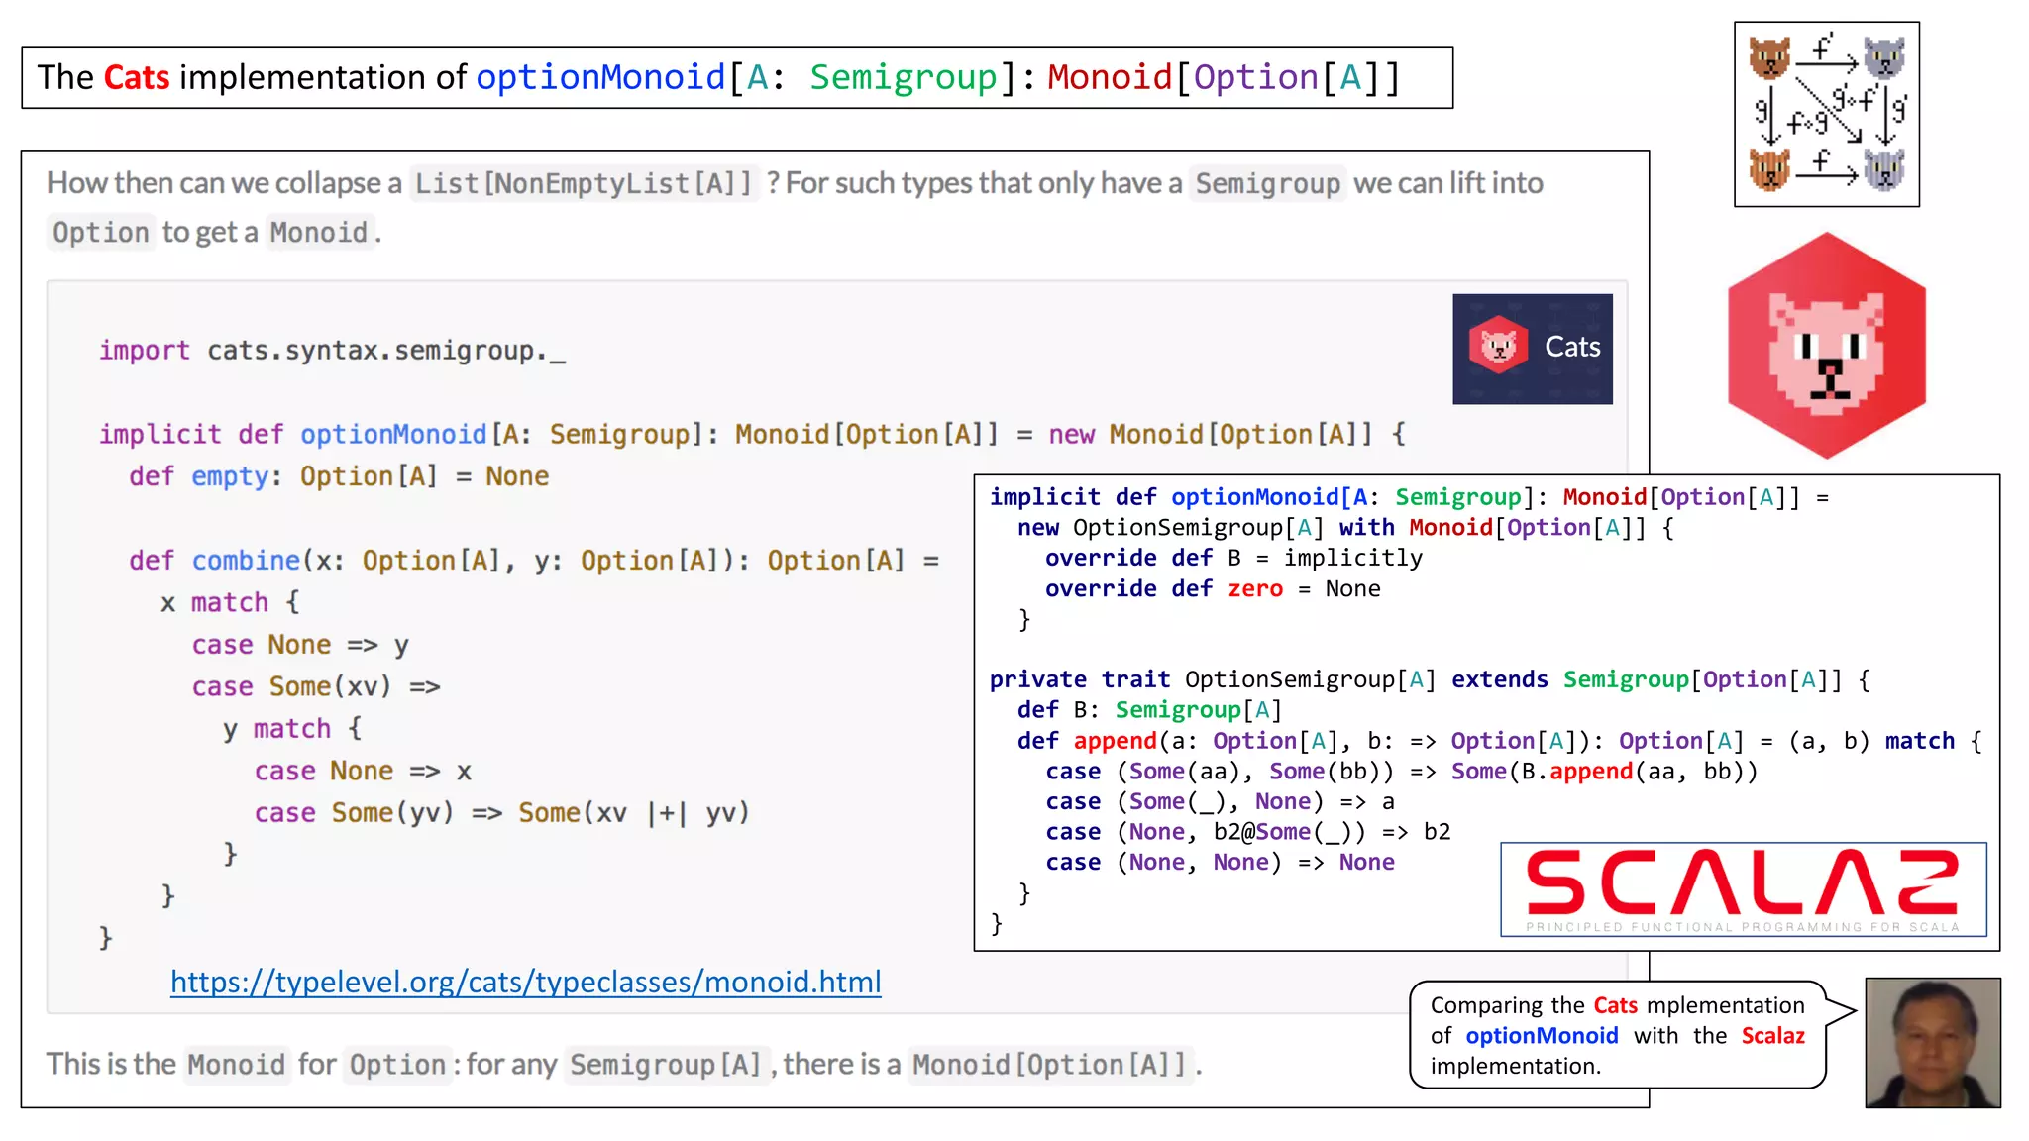Click 'private trait OptionSemigroup[A]' line in Scalaz code

[1212, 679]
